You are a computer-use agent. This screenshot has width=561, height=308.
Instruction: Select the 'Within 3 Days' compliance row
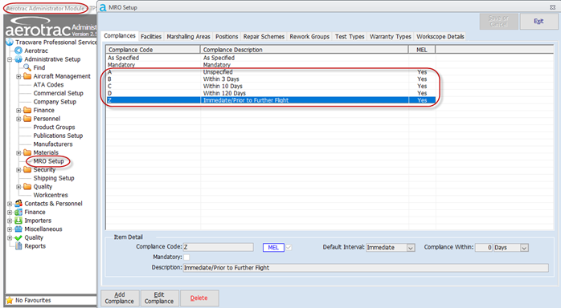coord(271,79)
